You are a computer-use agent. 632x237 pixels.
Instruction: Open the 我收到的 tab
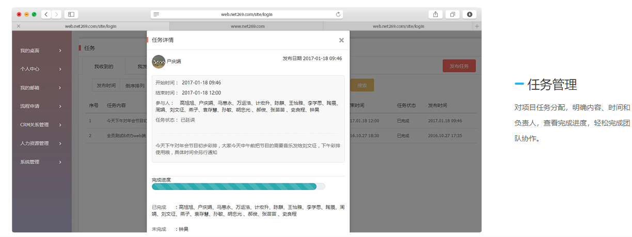pos(103,66)
